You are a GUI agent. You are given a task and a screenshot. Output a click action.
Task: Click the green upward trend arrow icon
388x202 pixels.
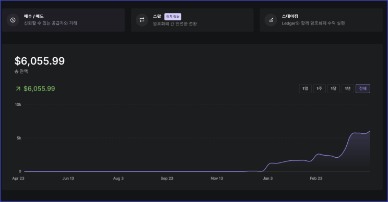(x=18, y=89)
